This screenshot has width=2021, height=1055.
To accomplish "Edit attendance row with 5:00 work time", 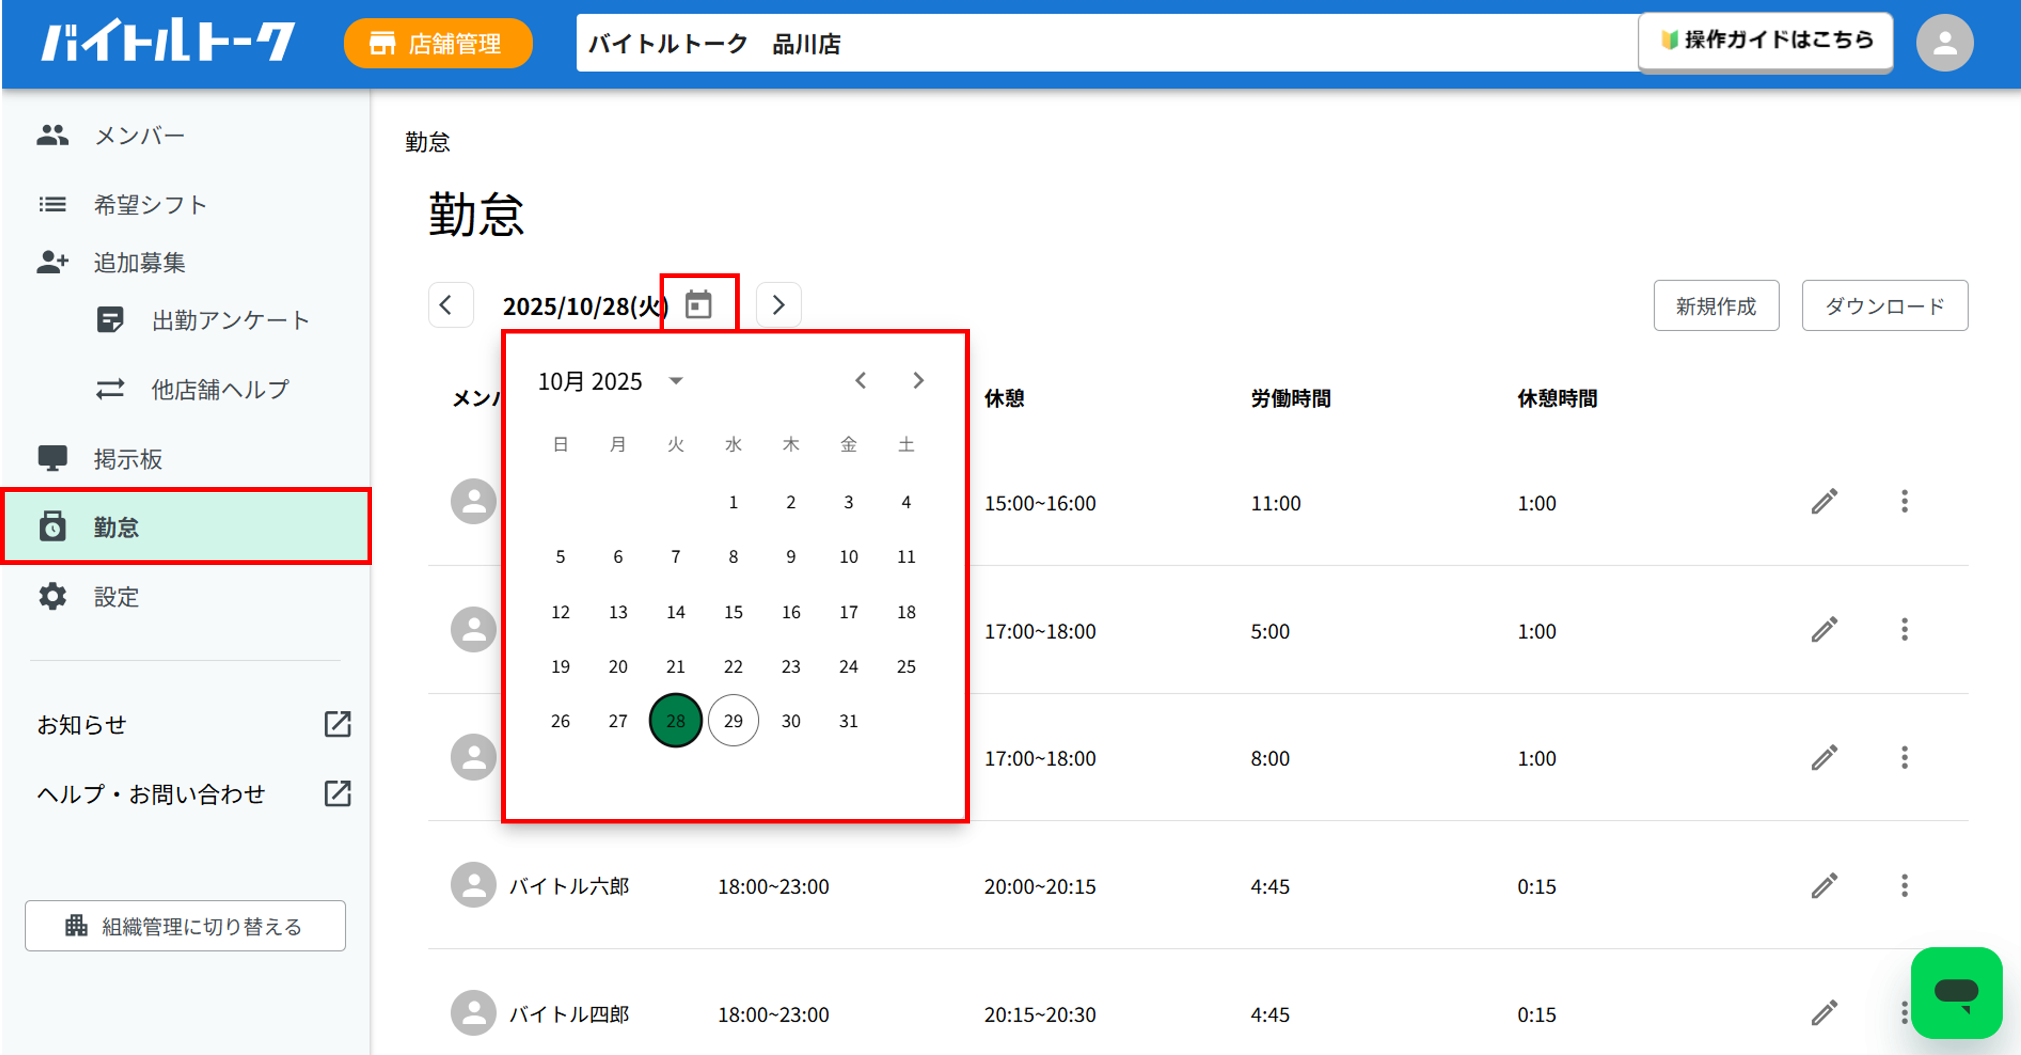I will (x=1824, y=630).
